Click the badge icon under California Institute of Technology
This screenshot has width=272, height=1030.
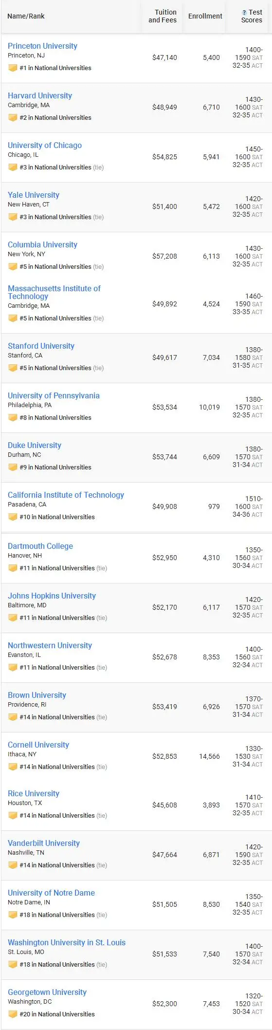click(13, 517)
